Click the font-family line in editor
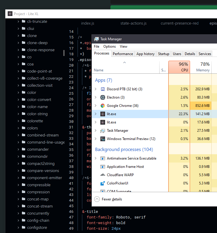Viewport: 217px width, 233px height. (x=116, y=217)
